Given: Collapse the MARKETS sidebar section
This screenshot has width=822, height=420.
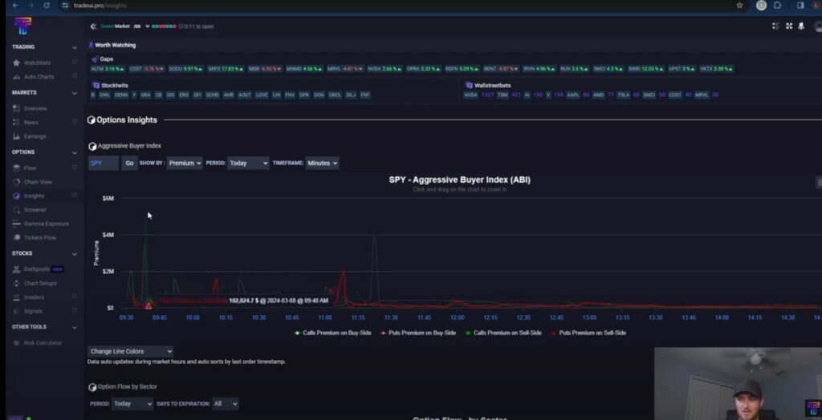Looking at the screenshot, I should pyautogui.click(x=75, y=93).
